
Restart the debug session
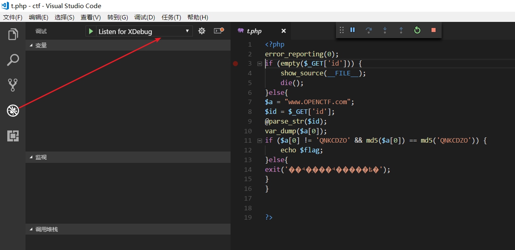click(417, 30)
